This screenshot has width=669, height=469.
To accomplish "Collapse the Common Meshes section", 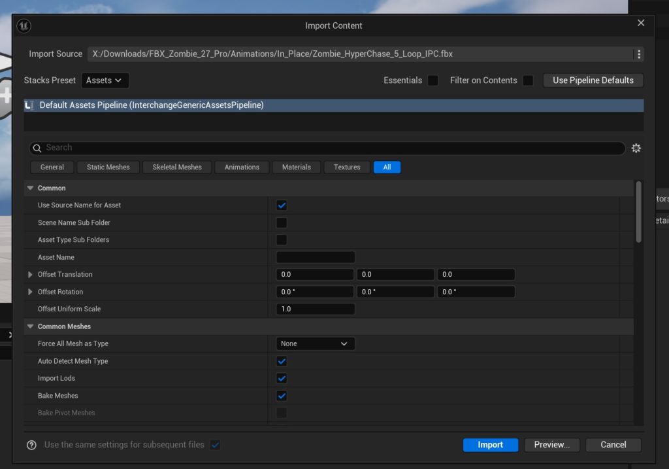I will 30,326.
